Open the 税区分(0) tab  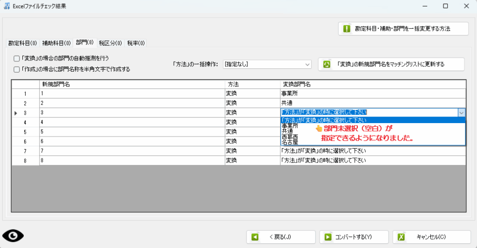point(110,43)
